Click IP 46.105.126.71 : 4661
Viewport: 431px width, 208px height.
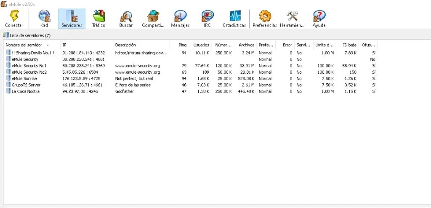[82, 85]
